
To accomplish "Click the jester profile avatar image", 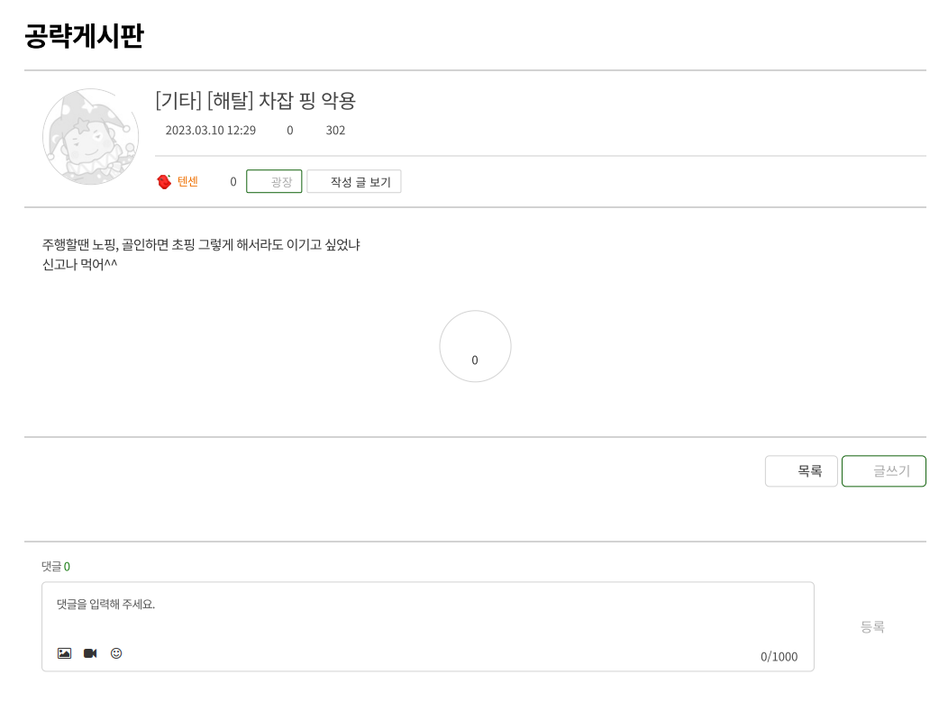I will pyautogui.click(x=90, y=136).
